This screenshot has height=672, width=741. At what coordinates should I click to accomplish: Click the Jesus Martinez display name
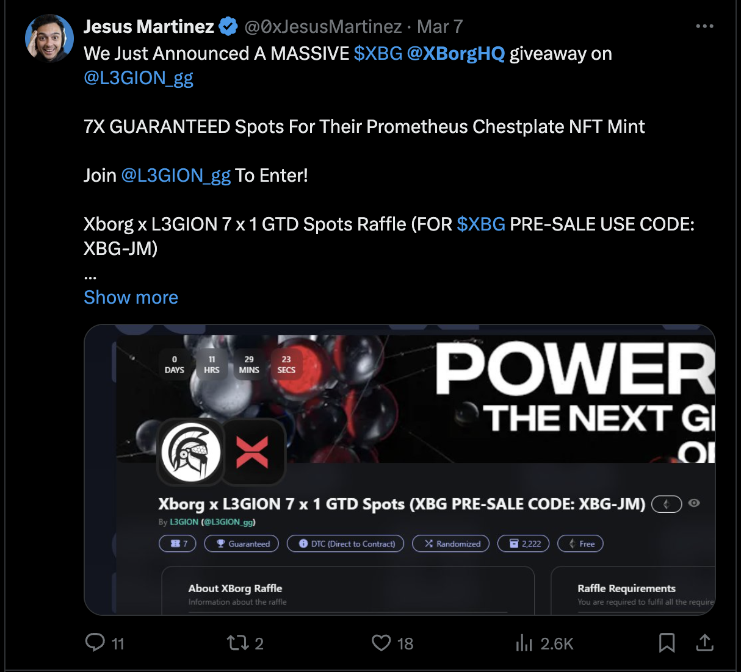149,26
